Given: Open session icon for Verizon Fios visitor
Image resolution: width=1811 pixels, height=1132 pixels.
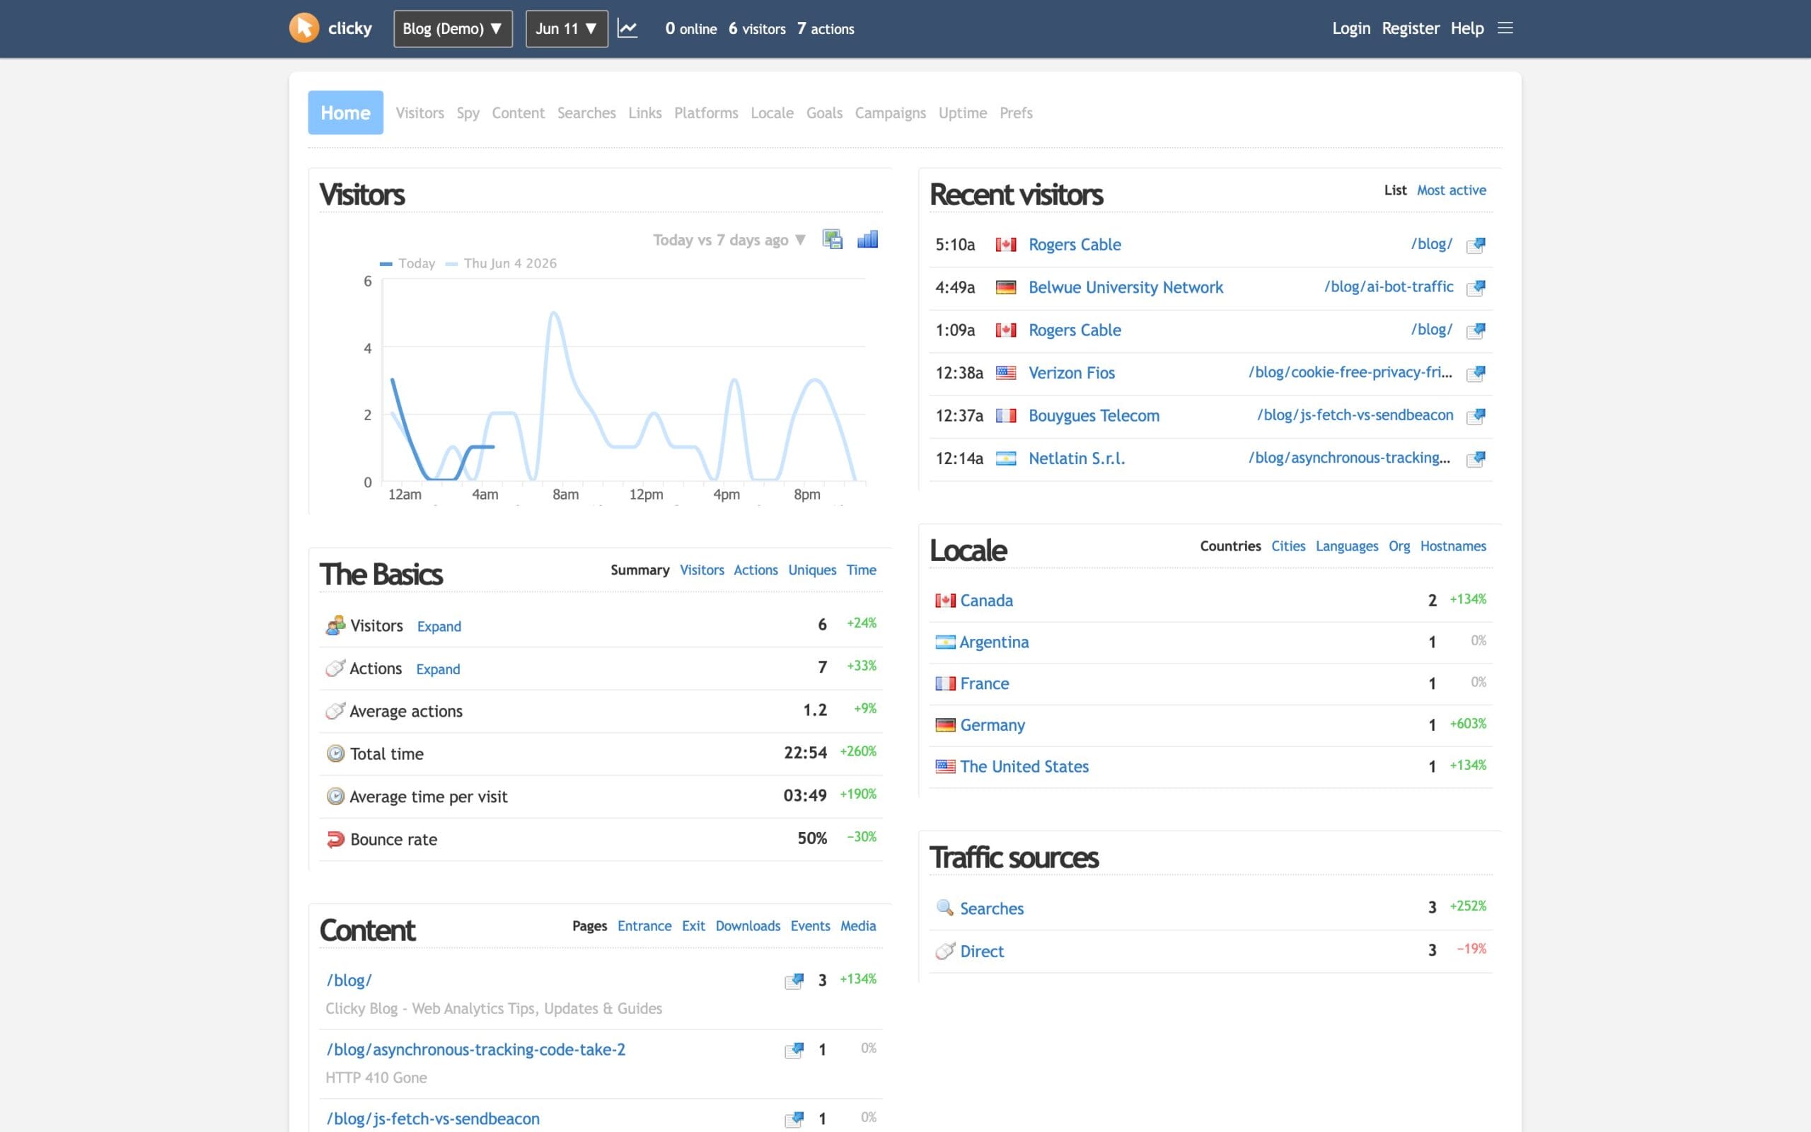Looking at the screenshot, I should click(x=1476, y=373).
